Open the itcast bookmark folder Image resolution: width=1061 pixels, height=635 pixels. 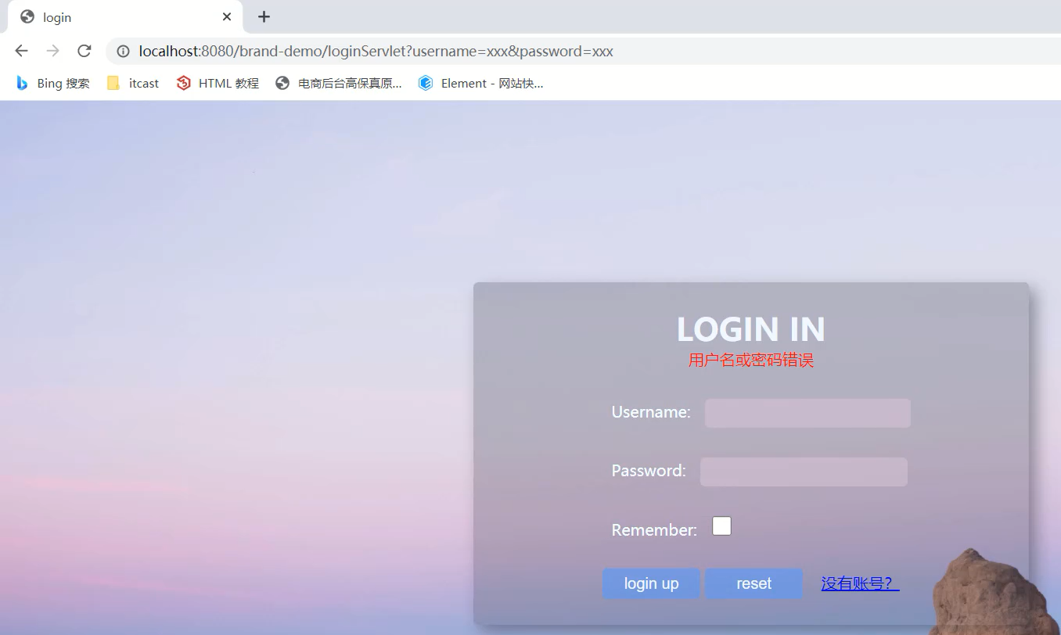[x=133, y=83]
